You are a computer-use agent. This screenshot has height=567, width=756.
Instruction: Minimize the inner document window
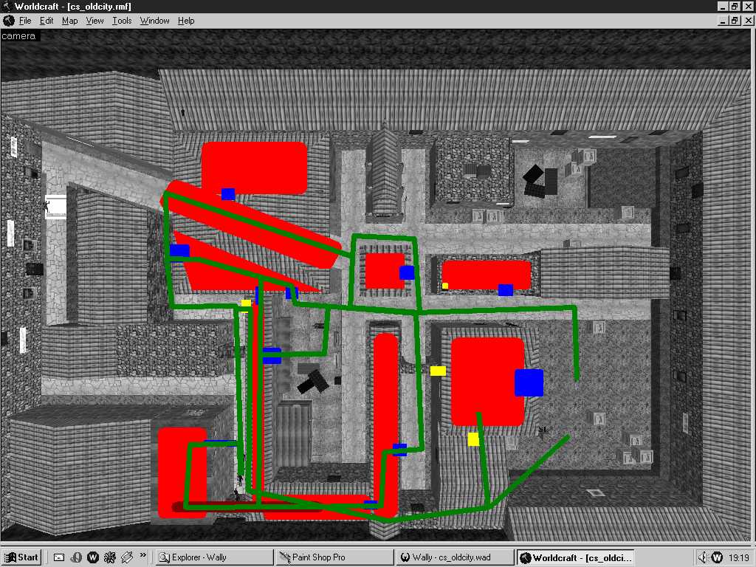click(723, 21)
